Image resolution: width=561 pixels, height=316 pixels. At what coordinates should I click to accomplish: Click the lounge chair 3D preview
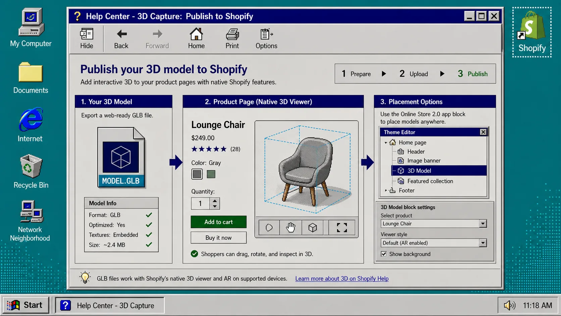tap(307, 169)
